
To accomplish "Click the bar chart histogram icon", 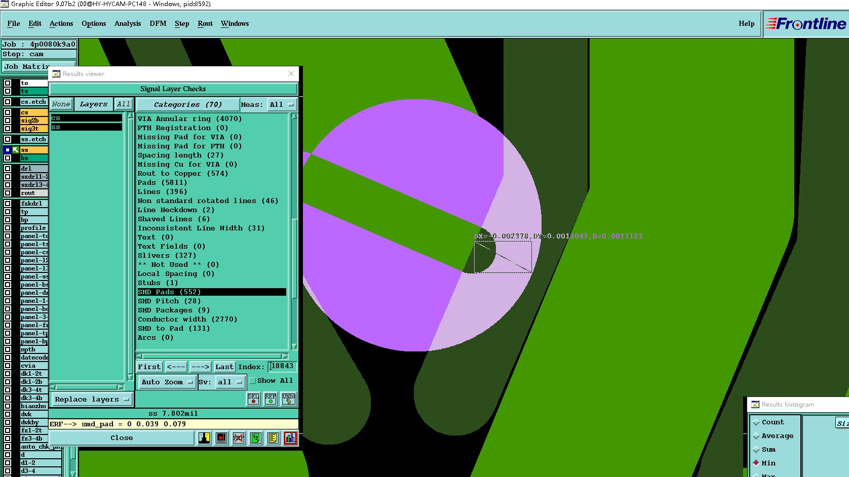I will 290,438.
